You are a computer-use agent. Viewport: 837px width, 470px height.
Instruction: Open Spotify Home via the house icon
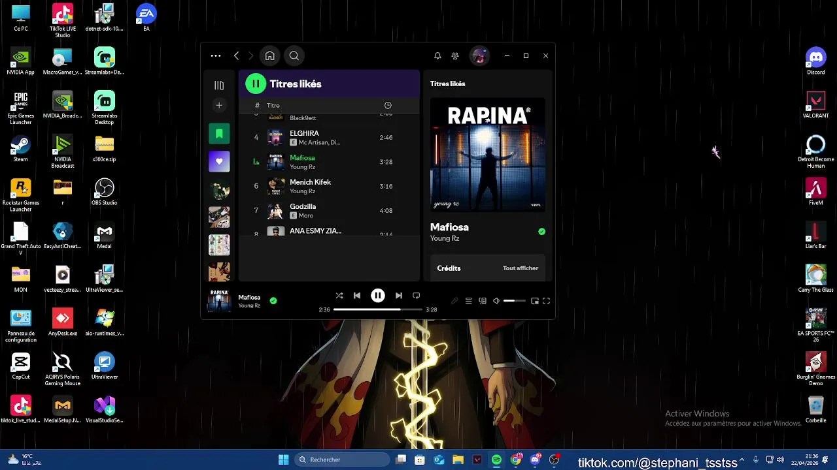(x=269, y=56)
